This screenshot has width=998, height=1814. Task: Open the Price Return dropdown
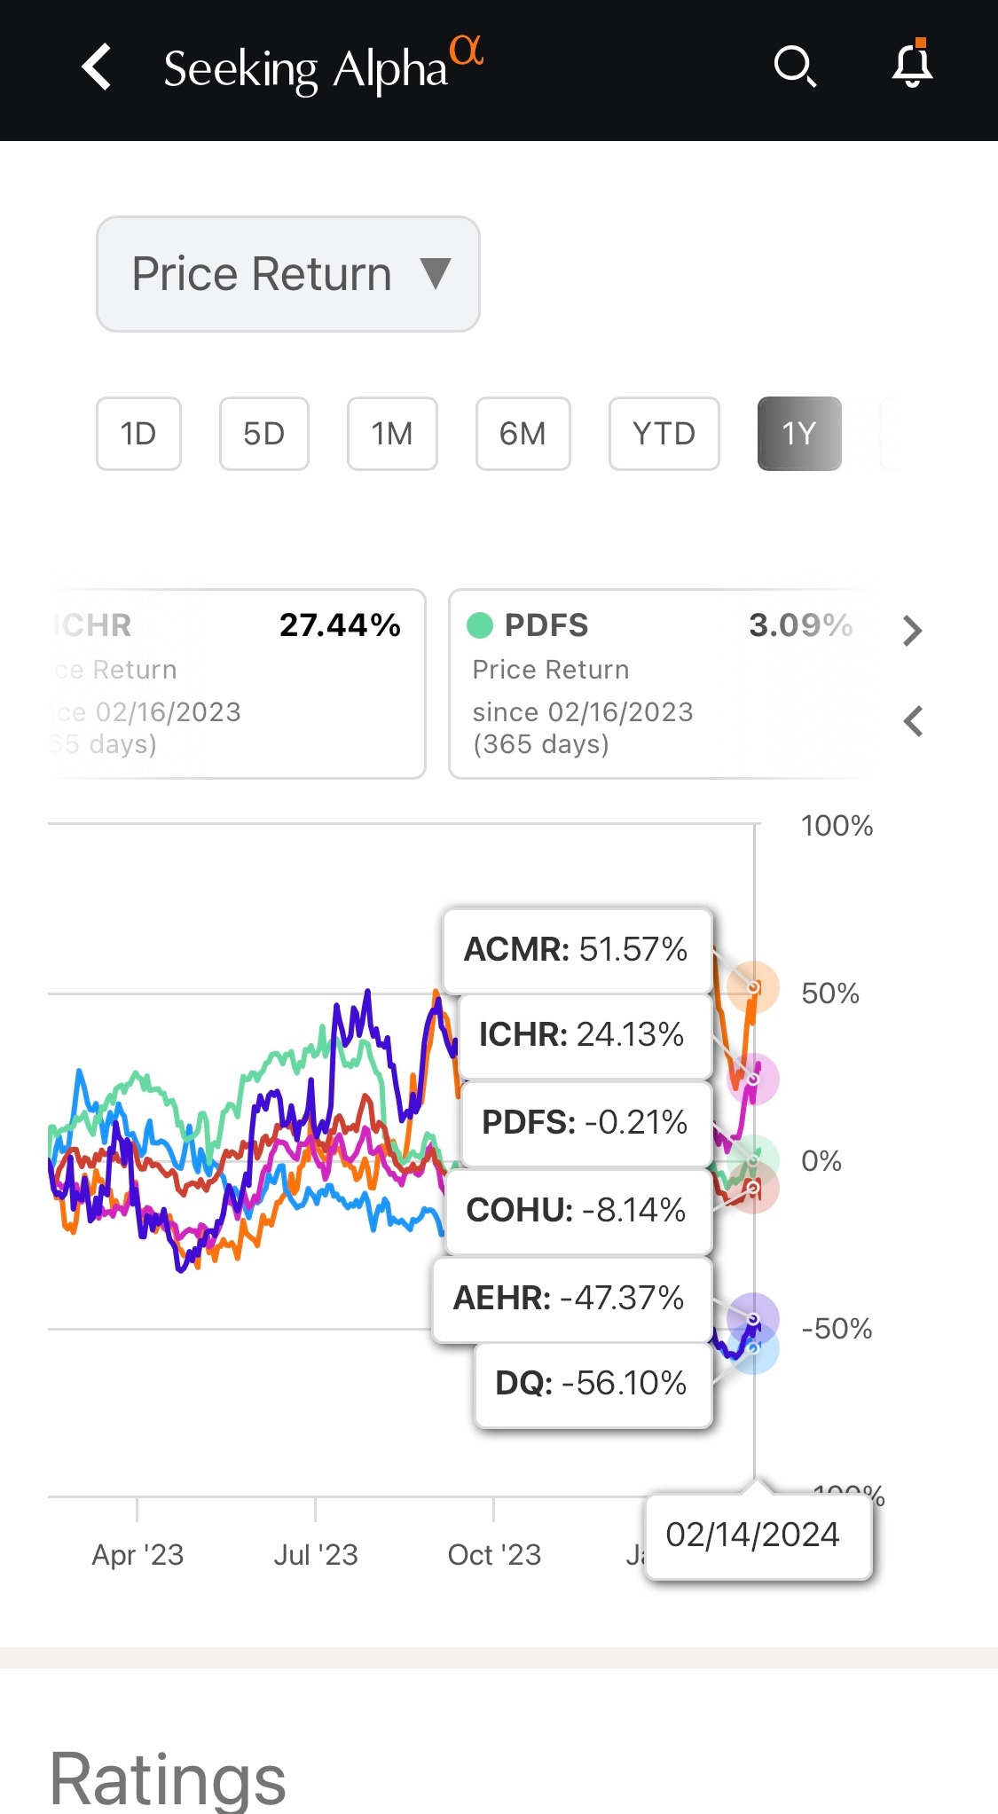288,274
